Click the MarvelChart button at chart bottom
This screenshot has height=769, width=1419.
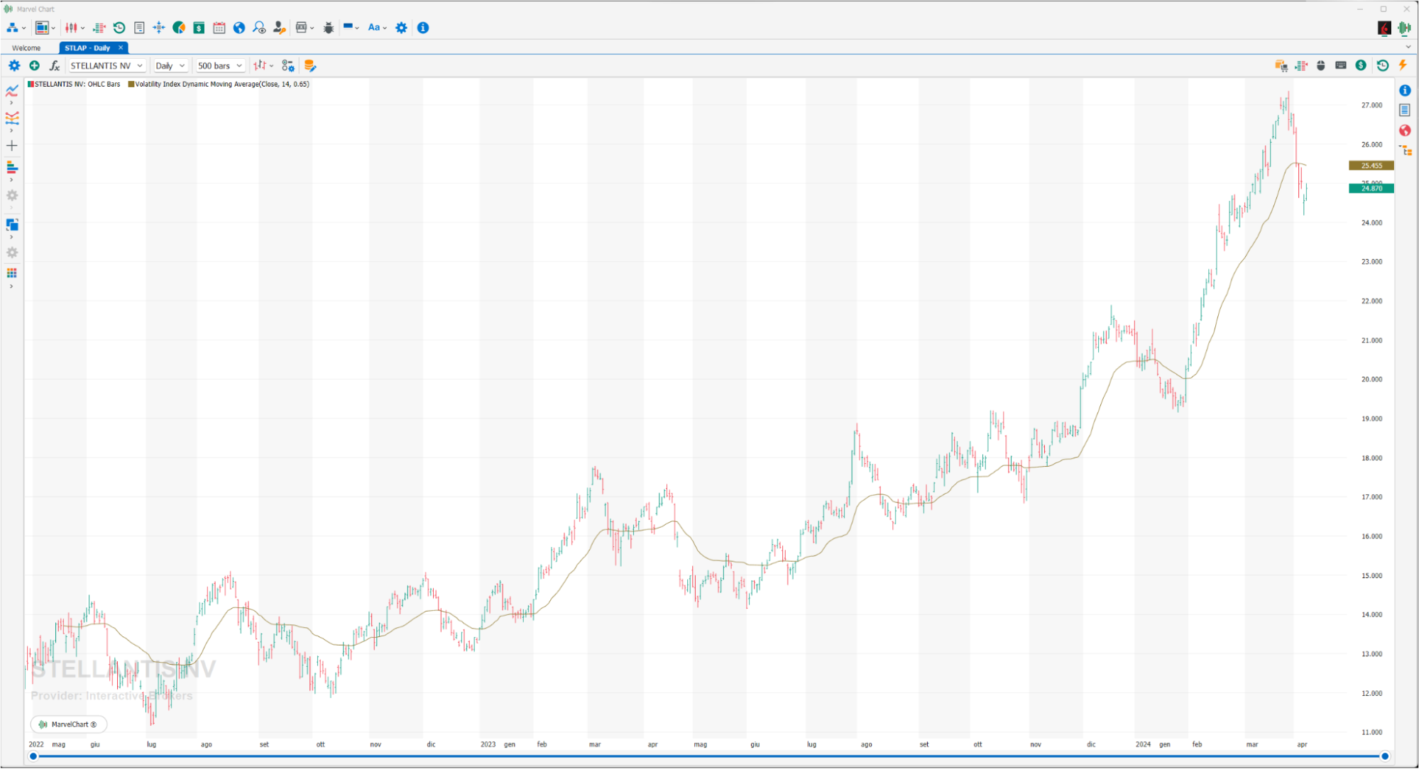pos(68,724)
